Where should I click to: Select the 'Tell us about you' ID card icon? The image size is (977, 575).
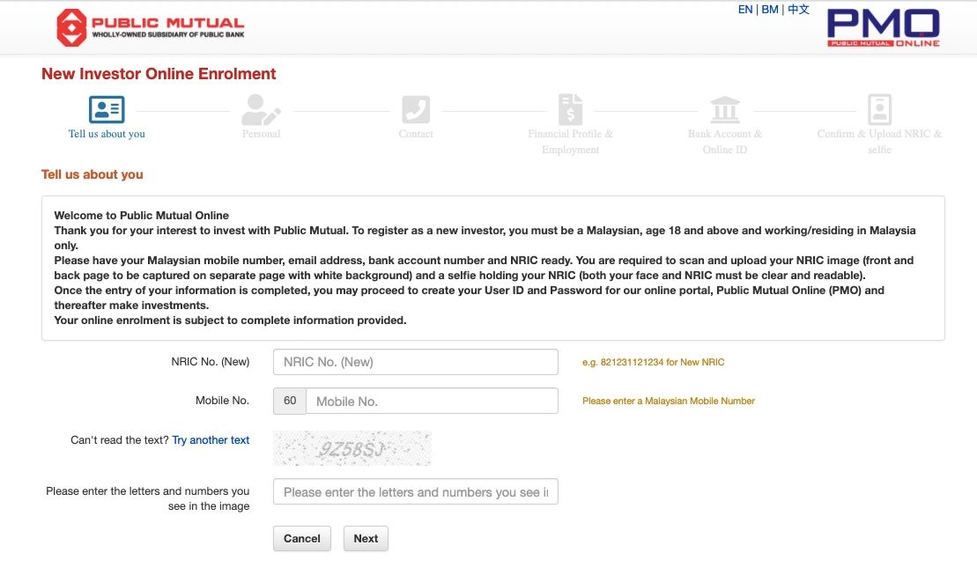107,110
